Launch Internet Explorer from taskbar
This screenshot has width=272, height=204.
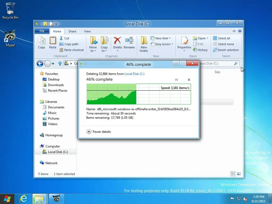click(24, 199)
